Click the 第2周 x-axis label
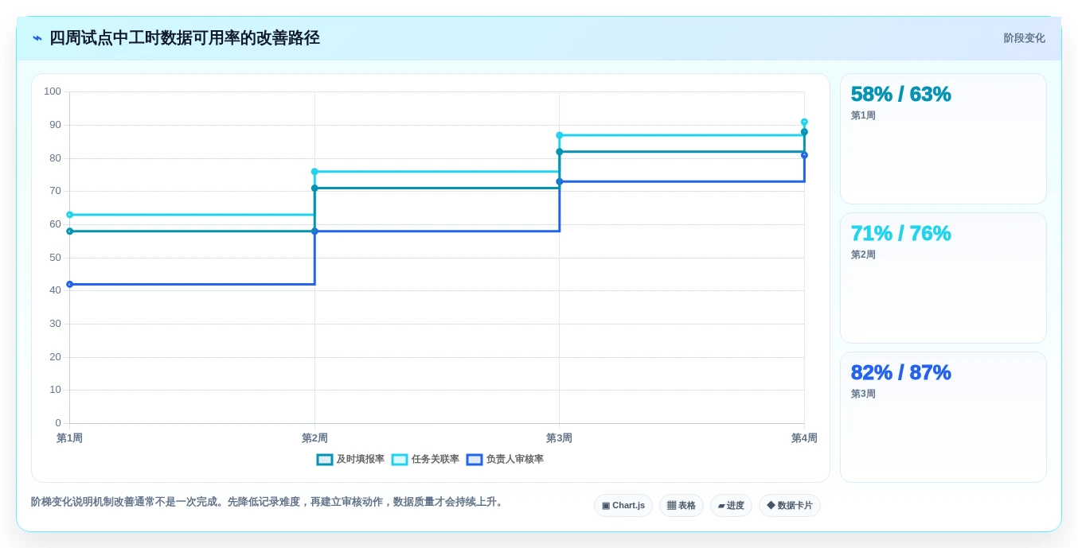Viewport: 1078px width, 548px height. (x=314, y=438)
